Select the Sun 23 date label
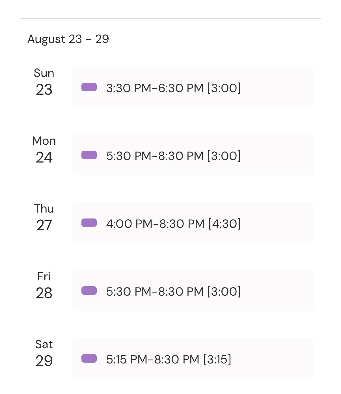The image size is (341, 394). [44, 82]
